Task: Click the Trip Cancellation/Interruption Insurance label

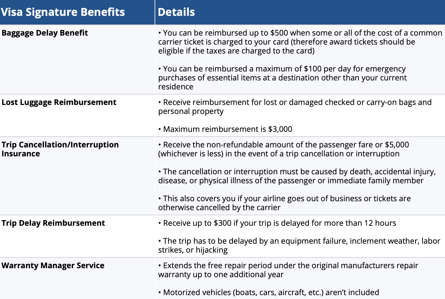Action: point(60,149)
